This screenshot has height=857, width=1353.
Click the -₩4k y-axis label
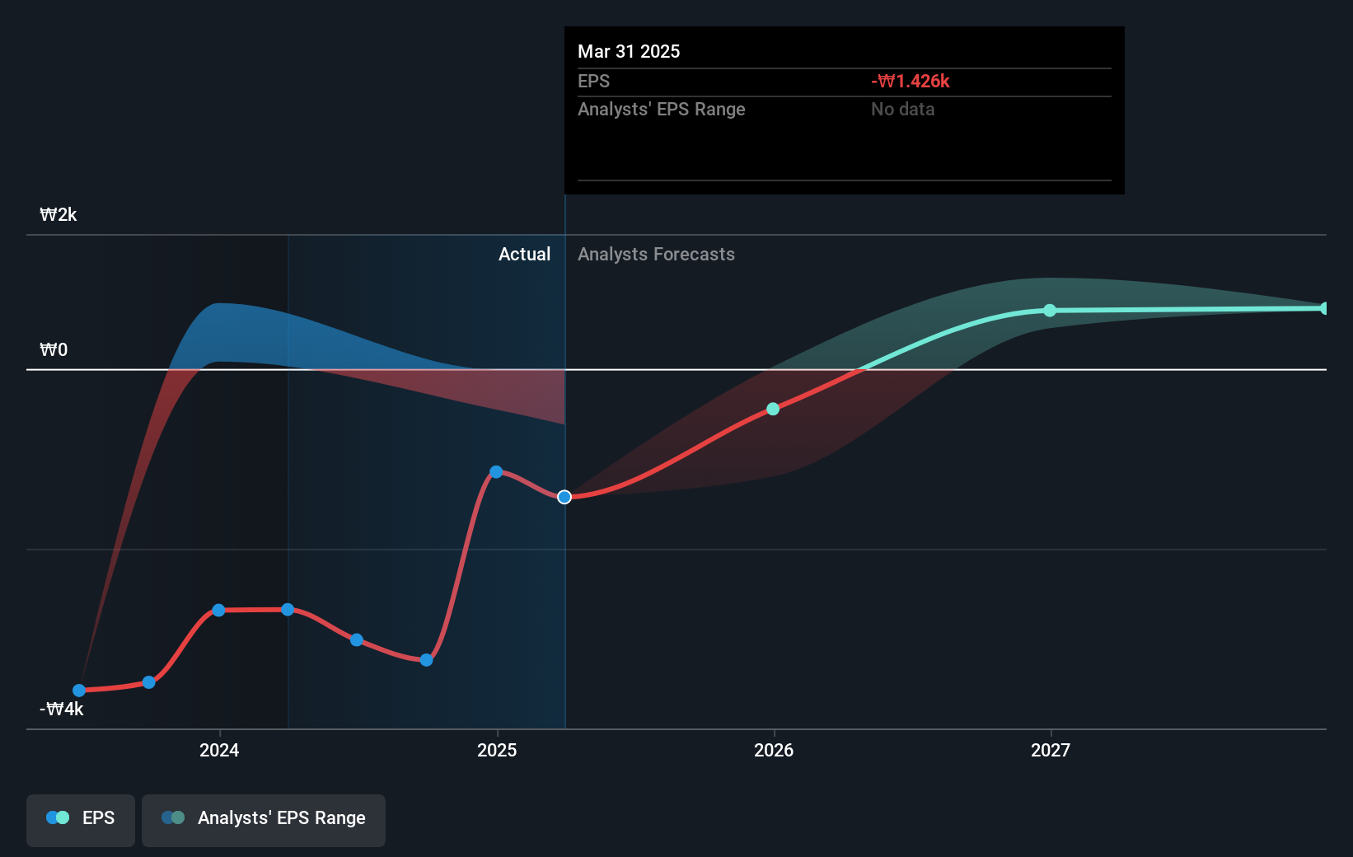(x=62, y=709)
